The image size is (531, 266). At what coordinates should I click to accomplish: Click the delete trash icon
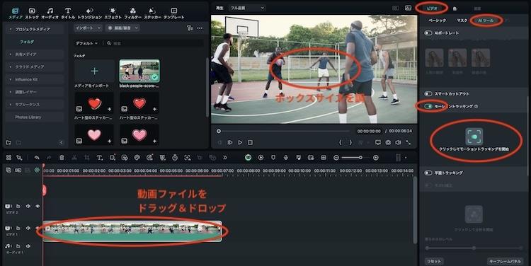pyautogui.click(x=62, y=158)
